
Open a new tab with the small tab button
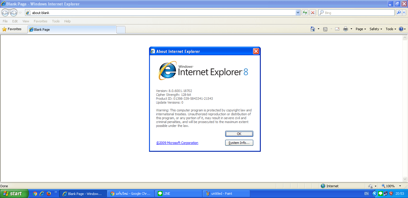pos(121,30)
